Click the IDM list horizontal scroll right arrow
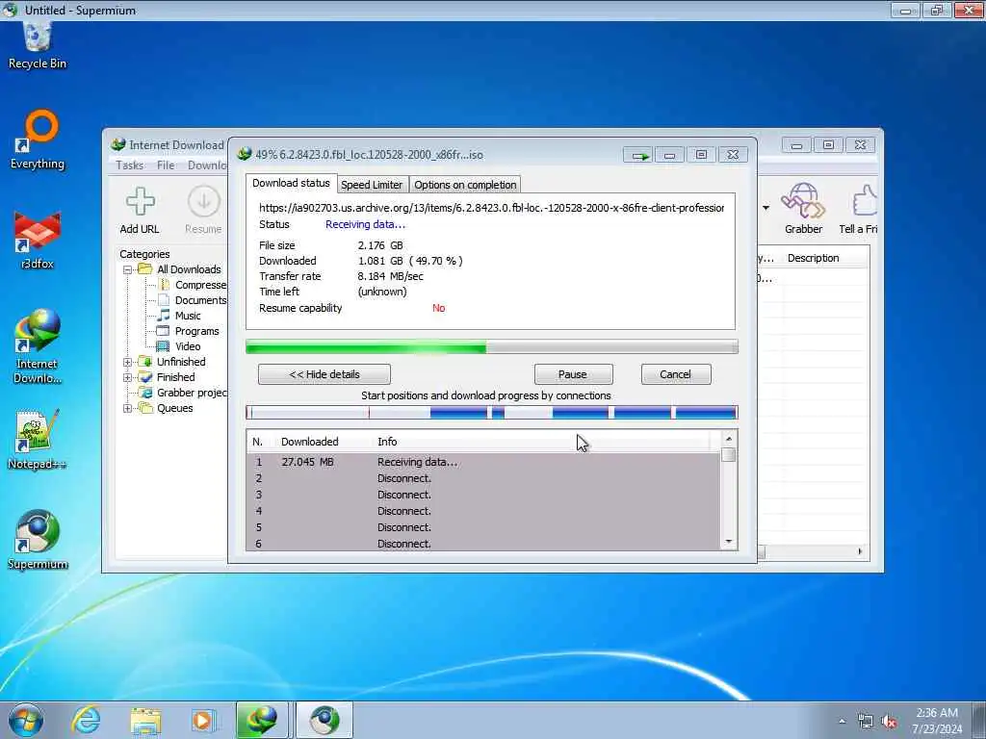Viewport: 986px width, 739px height. click(860, 551)
